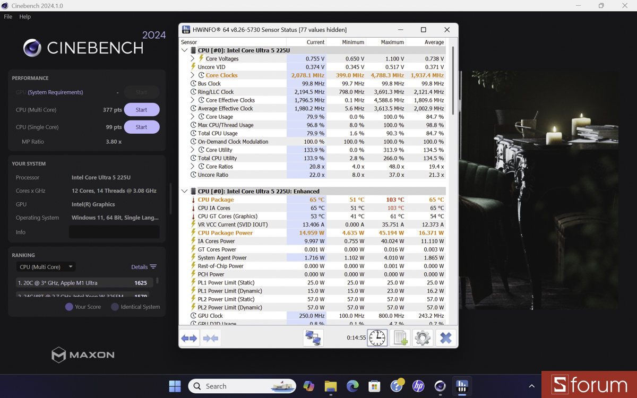Viewport: 637px width, 398px height.
Task: Start logging with the green plus report icon
Action: pos(400,338)
